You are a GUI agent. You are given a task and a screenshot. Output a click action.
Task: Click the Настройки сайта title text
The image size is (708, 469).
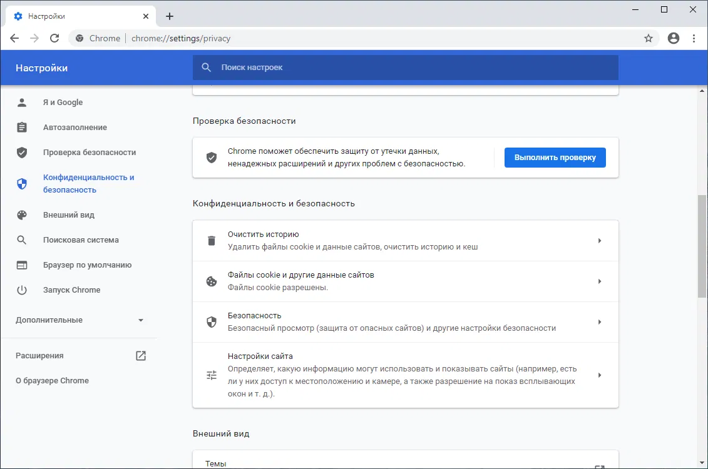click(260, 356)
